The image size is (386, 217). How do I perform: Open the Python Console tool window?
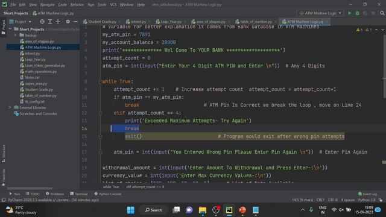107,194
